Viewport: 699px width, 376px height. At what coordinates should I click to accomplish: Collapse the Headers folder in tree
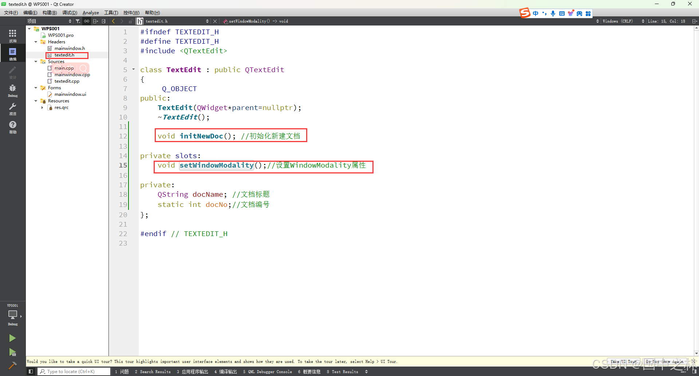[x=36, y=42]
